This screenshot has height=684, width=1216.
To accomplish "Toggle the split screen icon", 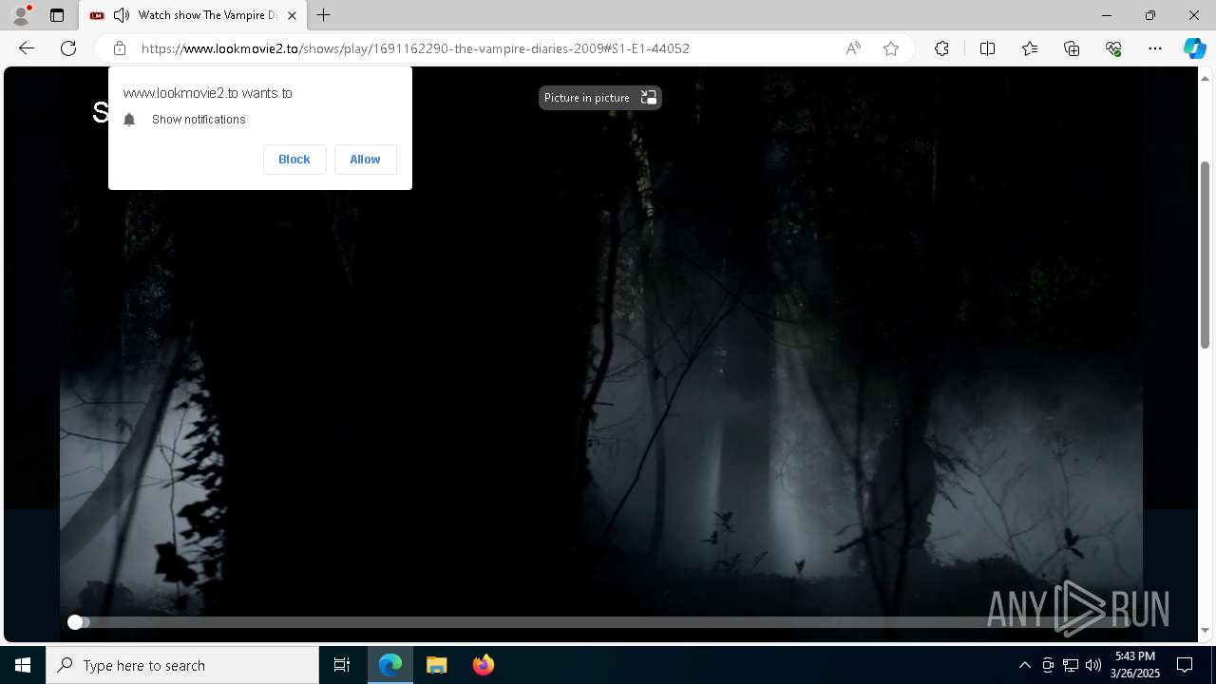I will (x=987, y=48).
